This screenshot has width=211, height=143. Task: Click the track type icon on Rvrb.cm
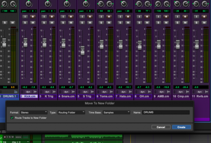tap(207, 92)
